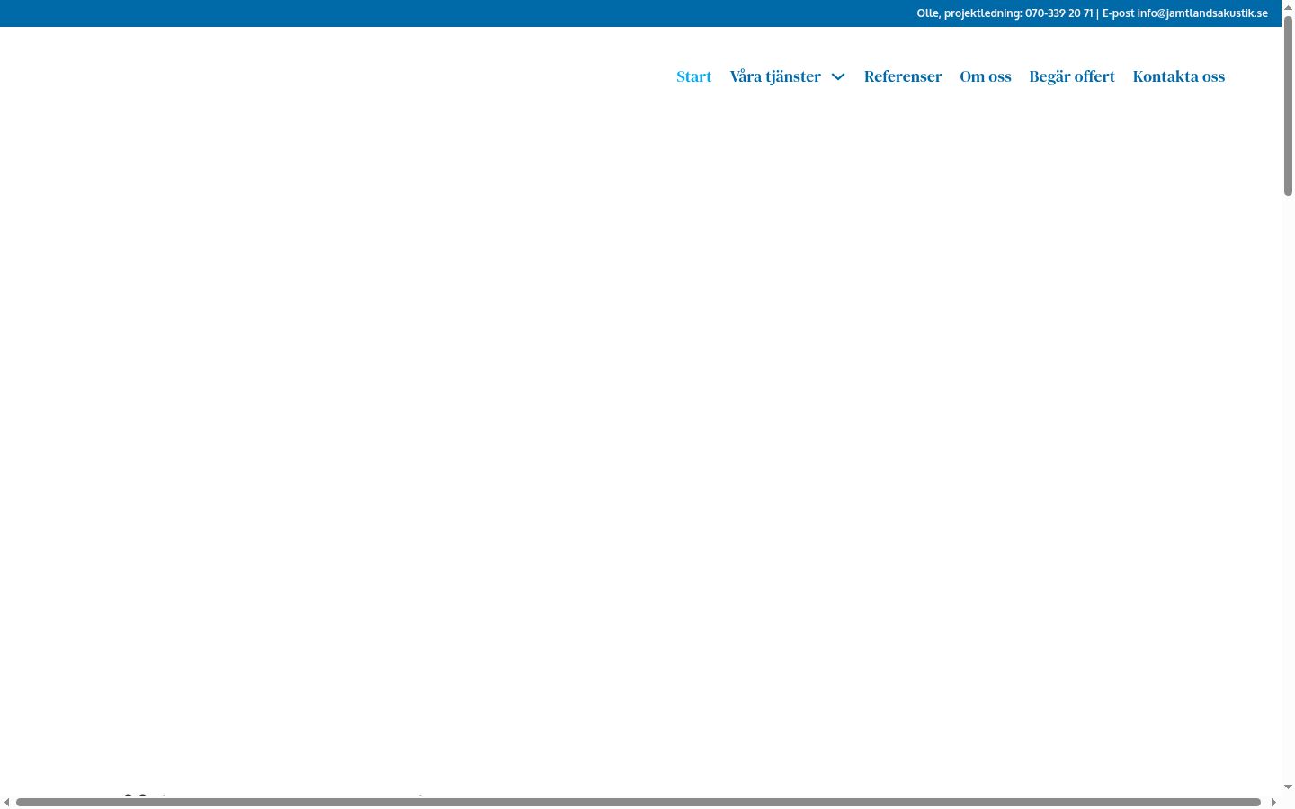
Task: Open the Om oss page
Action: (986, 76)
